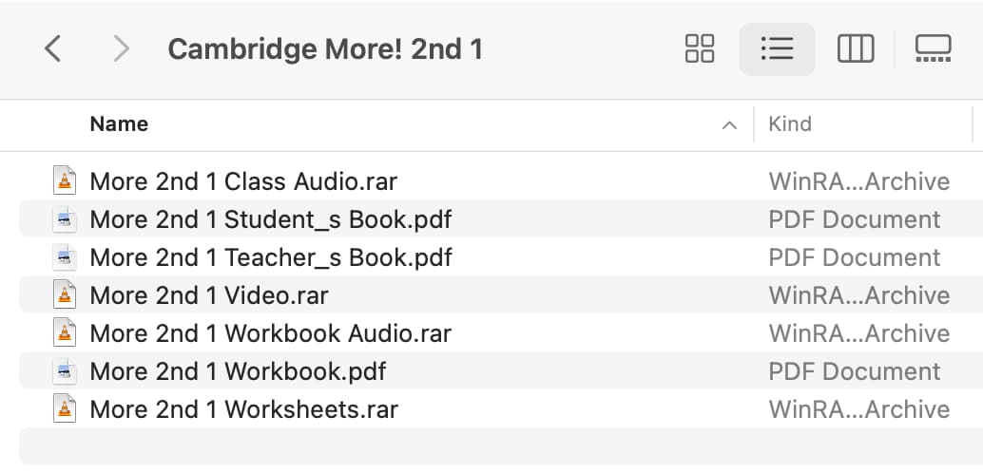Select More 2nd 1 Video.rar file name
This screenshot has width=983, height=473.
(209, 295)
